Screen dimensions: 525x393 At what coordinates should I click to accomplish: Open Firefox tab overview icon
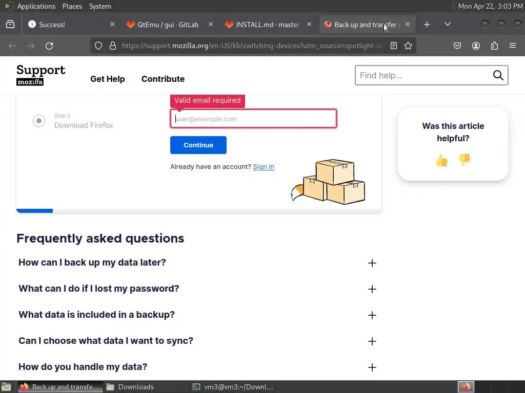tap(10, 25)
